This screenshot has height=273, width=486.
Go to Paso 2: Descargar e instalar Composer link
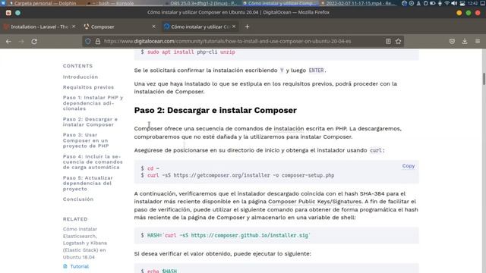point(90,122)
